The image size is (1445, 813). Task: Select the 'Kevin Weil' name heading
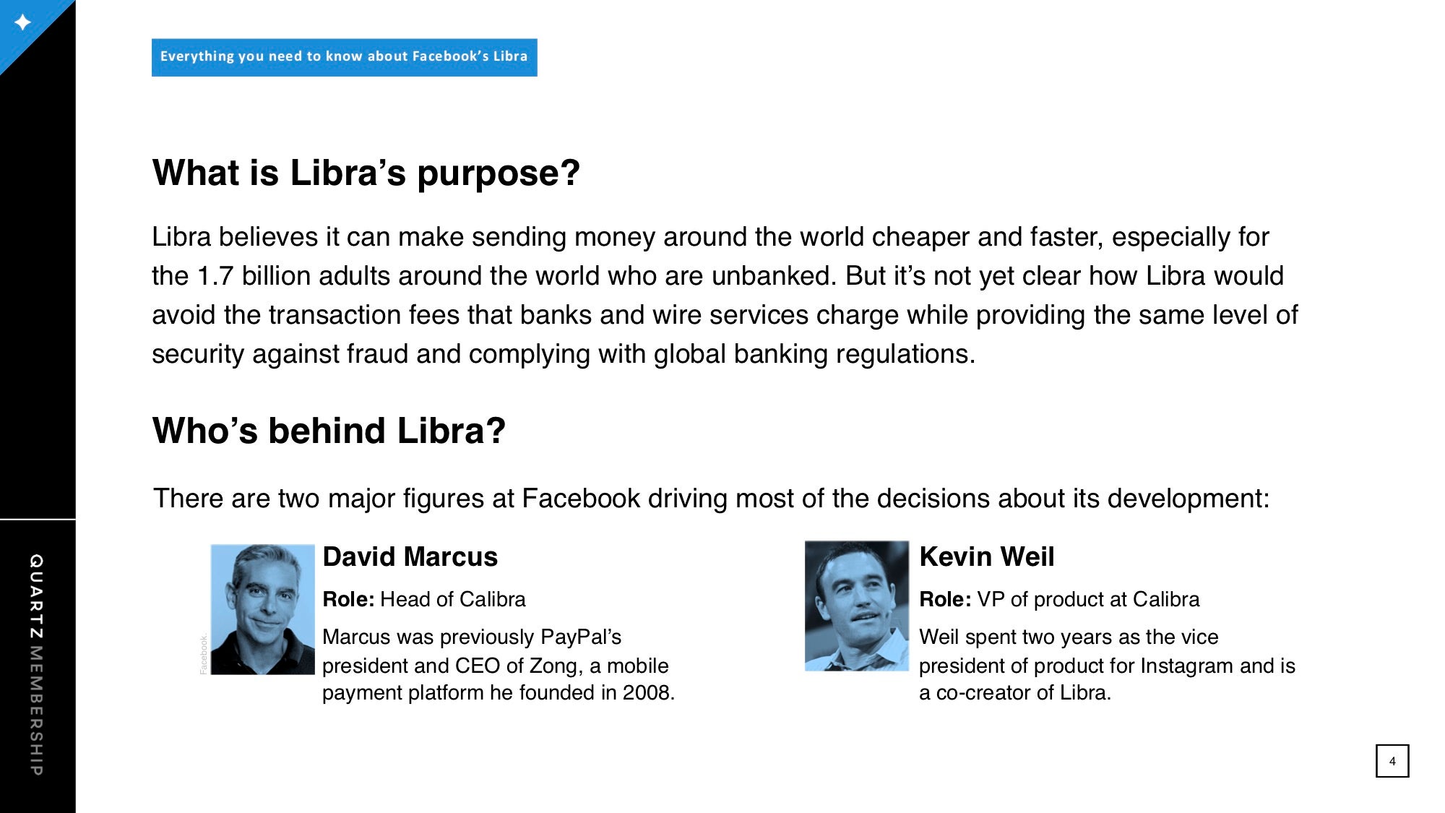[x=986, y=556]
